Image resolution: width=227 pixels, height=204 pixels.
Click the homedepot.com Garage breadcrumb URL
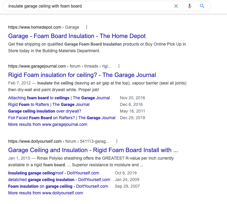click(43, 27)
